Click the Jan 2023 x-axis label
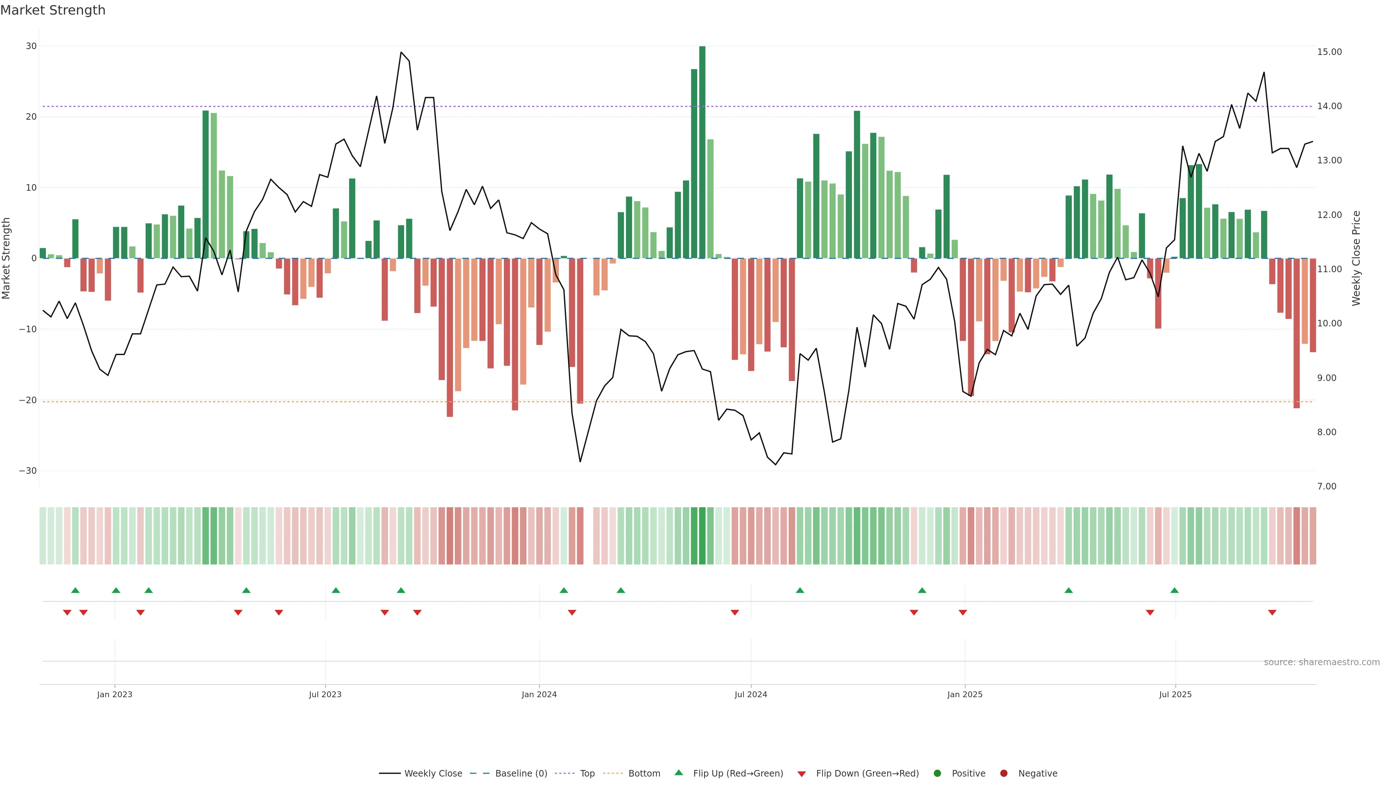The image size is (1398, 786). coord(115,694)
